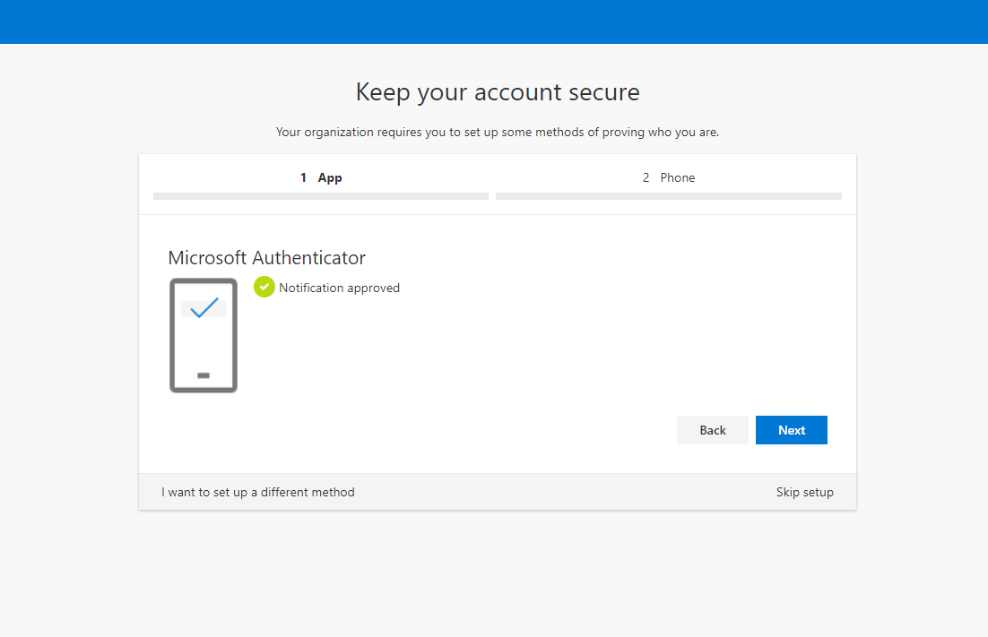Click the 'Keep your account secure' title
The width and height of the screenshot is (988, 637).
pyautogui.click(x=498, y=92)
